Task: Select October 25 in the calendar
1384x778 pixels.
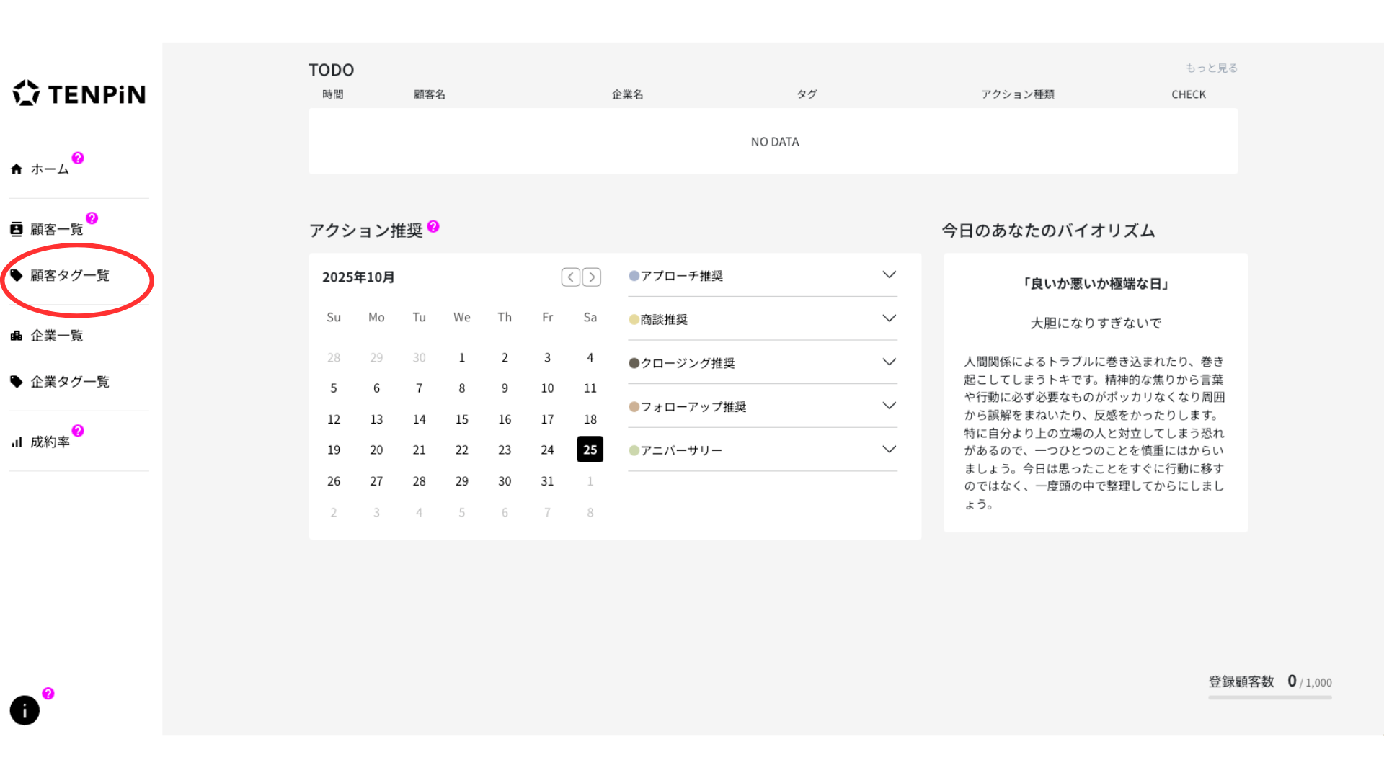Action: pos(590,450)
